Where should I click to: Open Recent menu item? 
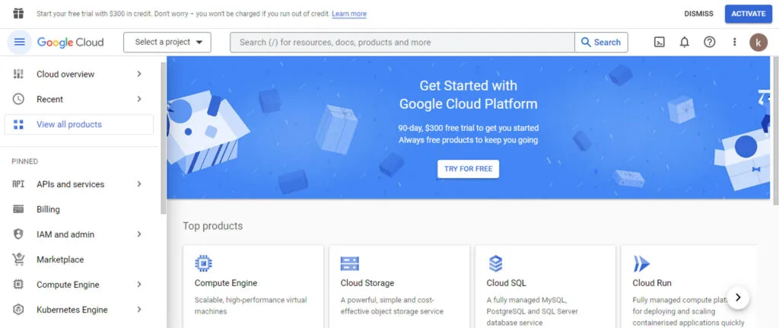pyautogui.click(x=79, y=99)
